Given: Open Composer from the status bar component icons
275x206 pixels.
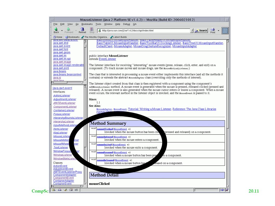Looking at the screenshot, I should [x=65, y=190].
